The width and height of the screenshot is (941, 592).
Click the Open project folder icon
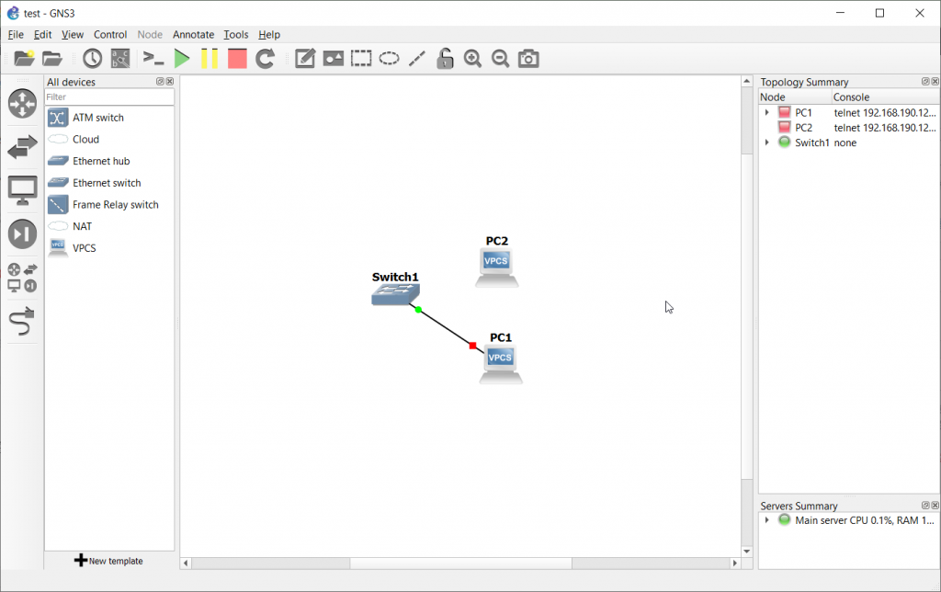[52, 58]
